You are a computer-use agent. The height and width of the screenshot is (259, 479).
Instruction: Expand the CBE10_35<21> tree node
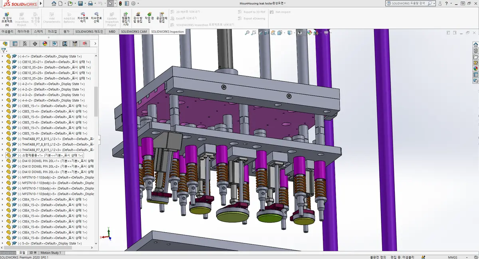[2, 62]
